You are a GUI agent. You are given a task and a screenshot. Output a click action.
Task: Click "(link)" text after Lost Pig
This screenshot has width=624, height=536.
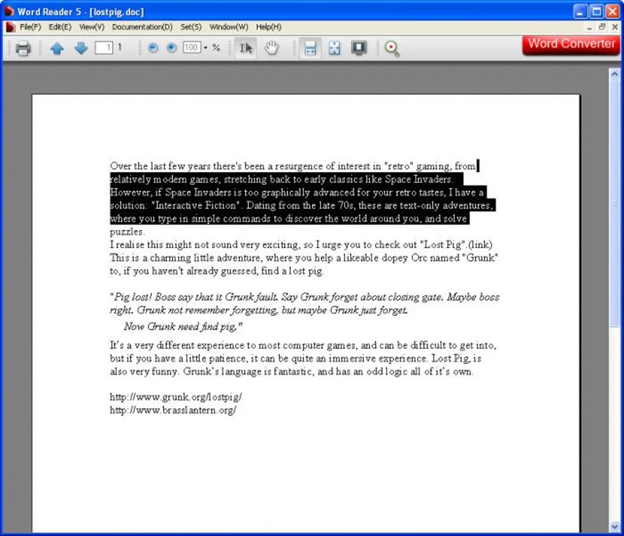click(x=480, y=244)
